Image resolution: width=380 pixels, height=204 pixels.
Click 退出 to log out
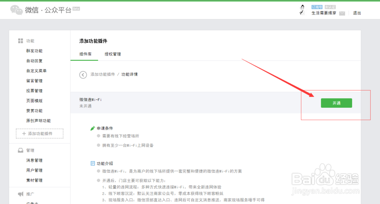(x=357, y=13)
